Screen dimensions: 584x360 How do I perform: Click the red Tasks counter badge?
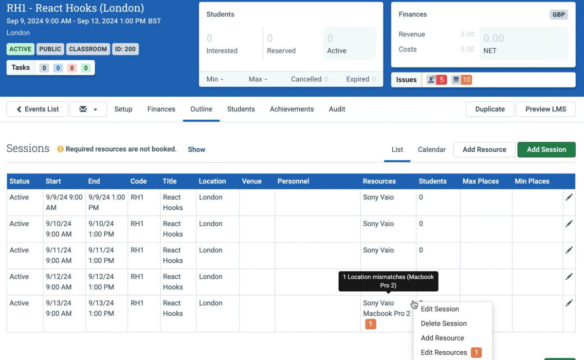point(72,67)
